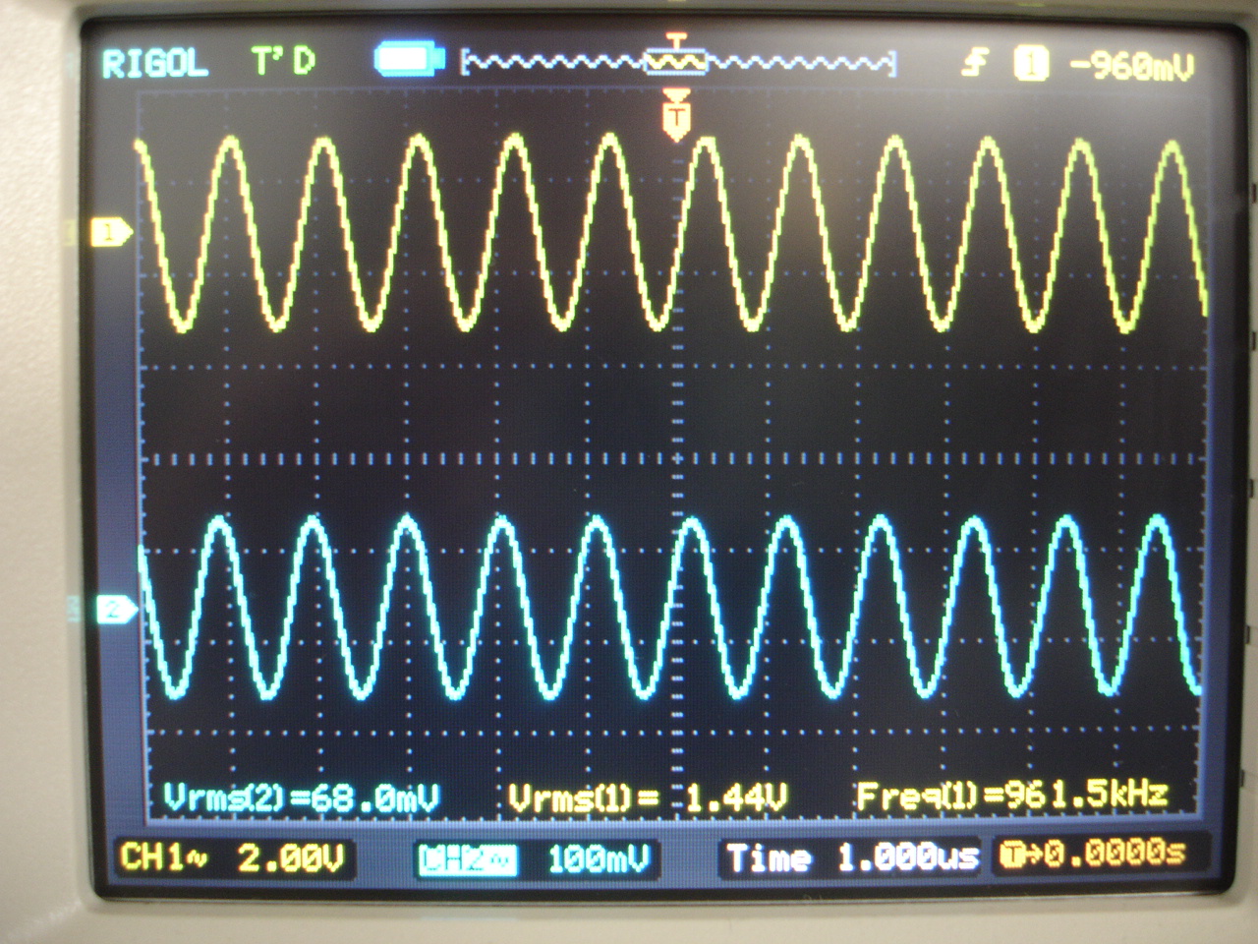
Task: Click the Time 1.000us timebase readout
Action: pyautogui.click(x=852, y=858)
